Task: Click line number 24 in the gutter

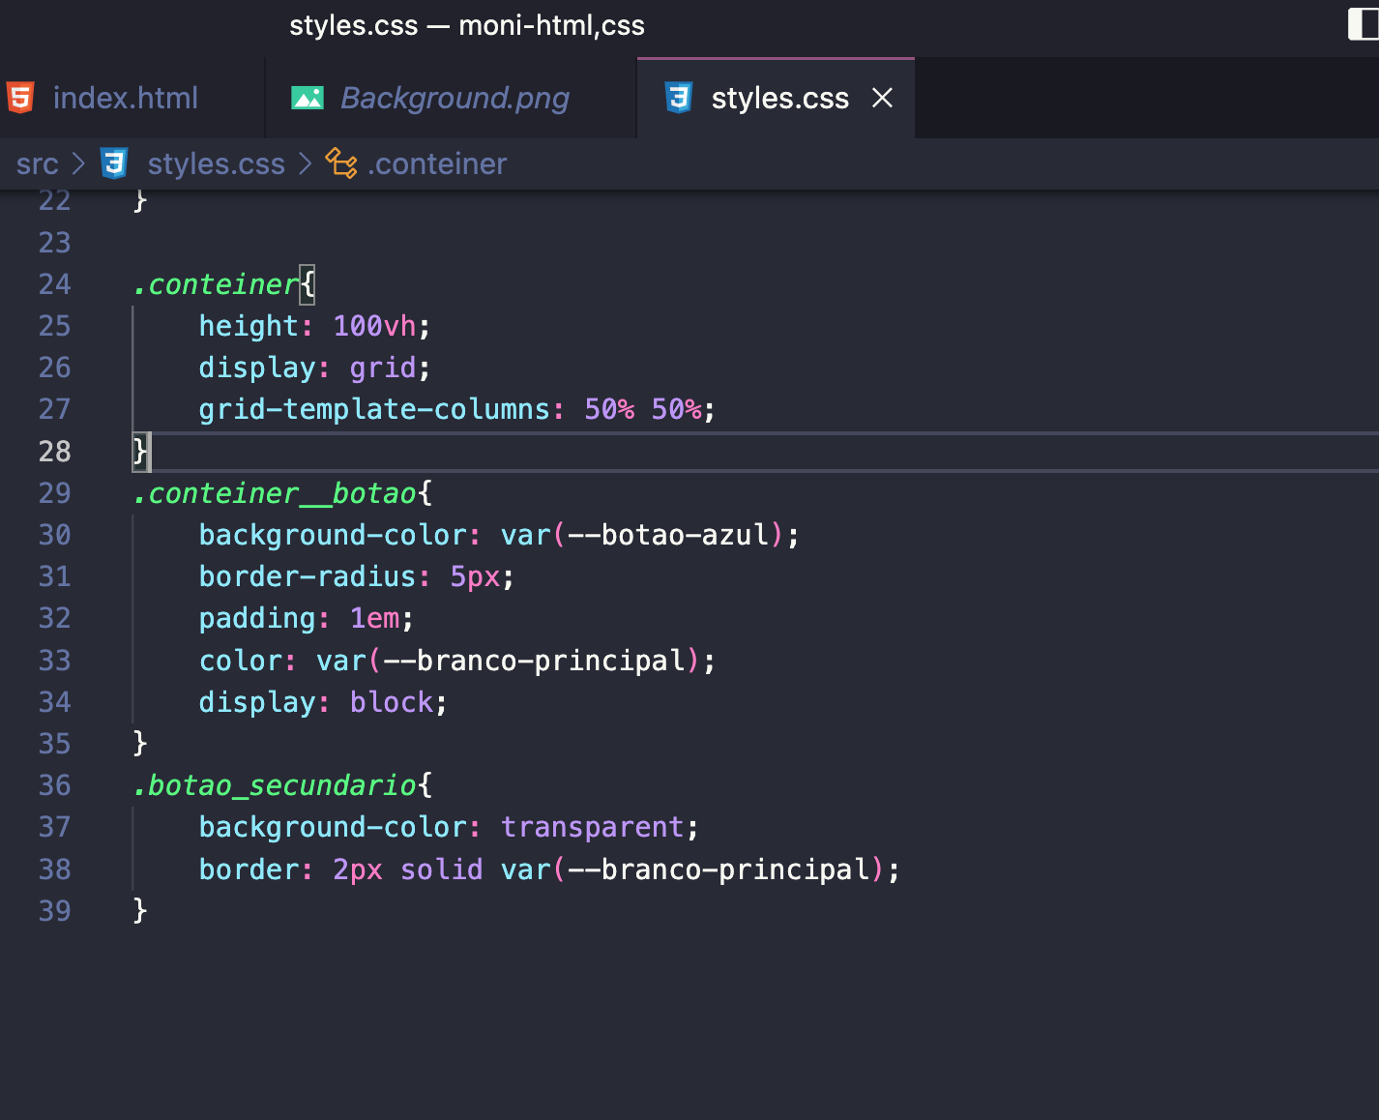Action: 54,284
